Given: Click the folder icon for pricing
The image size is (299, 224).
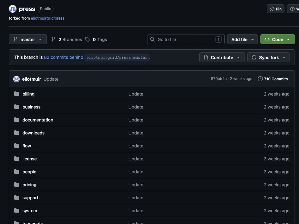Looking at the screenshot, I should pos(17,184).
